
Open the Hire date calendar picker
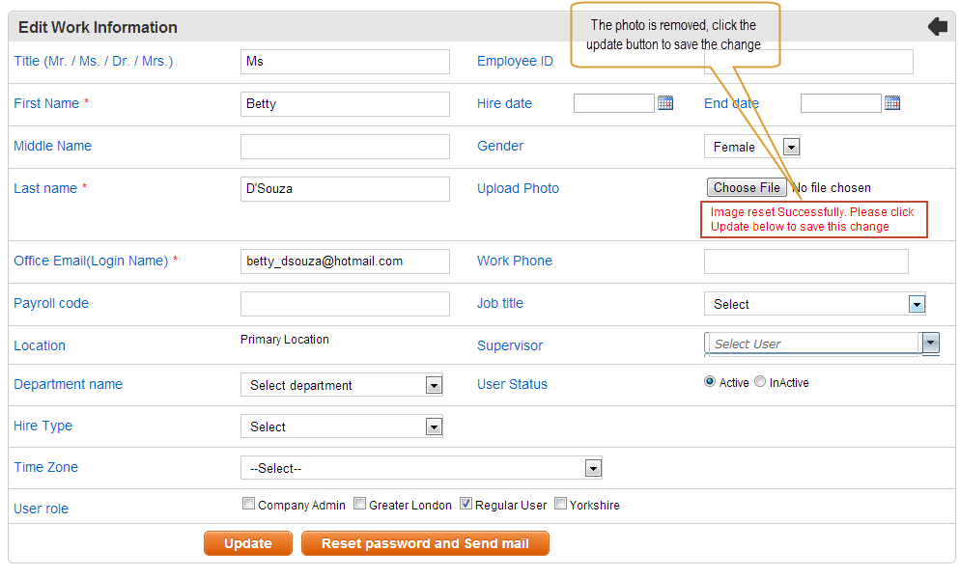(665, 102)
